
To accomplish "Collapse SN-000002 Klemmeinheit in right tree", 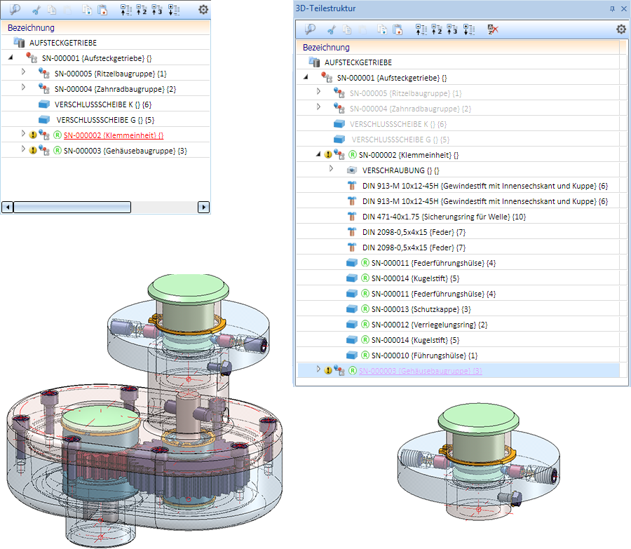I will click(x=318, y=155).
